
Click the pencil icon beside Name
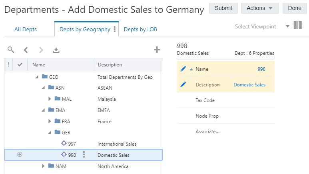point(183,69)
